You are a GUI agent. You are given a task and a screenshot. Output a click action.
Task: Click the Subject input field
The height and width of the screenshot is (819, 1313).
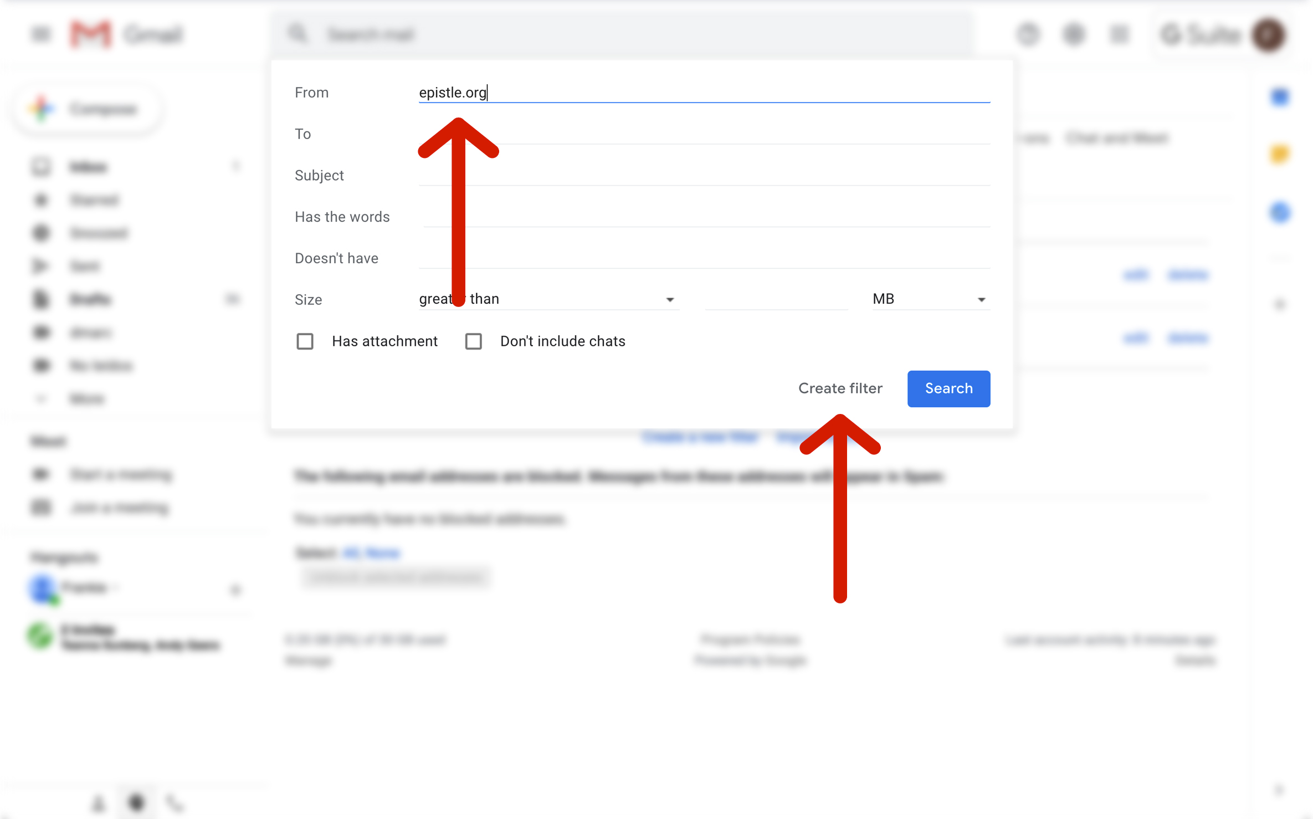[x=704, y=175]
